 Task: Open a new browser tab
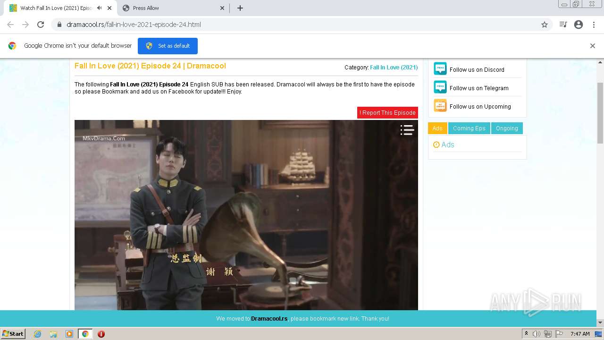tap(240, 8)
